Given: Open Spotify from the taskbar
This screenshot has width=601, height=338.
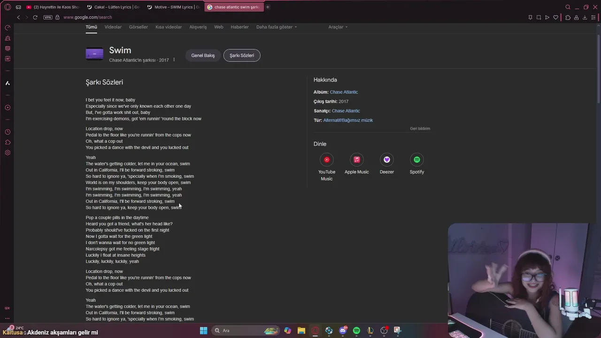Looking at the screenshot, I should tap(356, 330).
